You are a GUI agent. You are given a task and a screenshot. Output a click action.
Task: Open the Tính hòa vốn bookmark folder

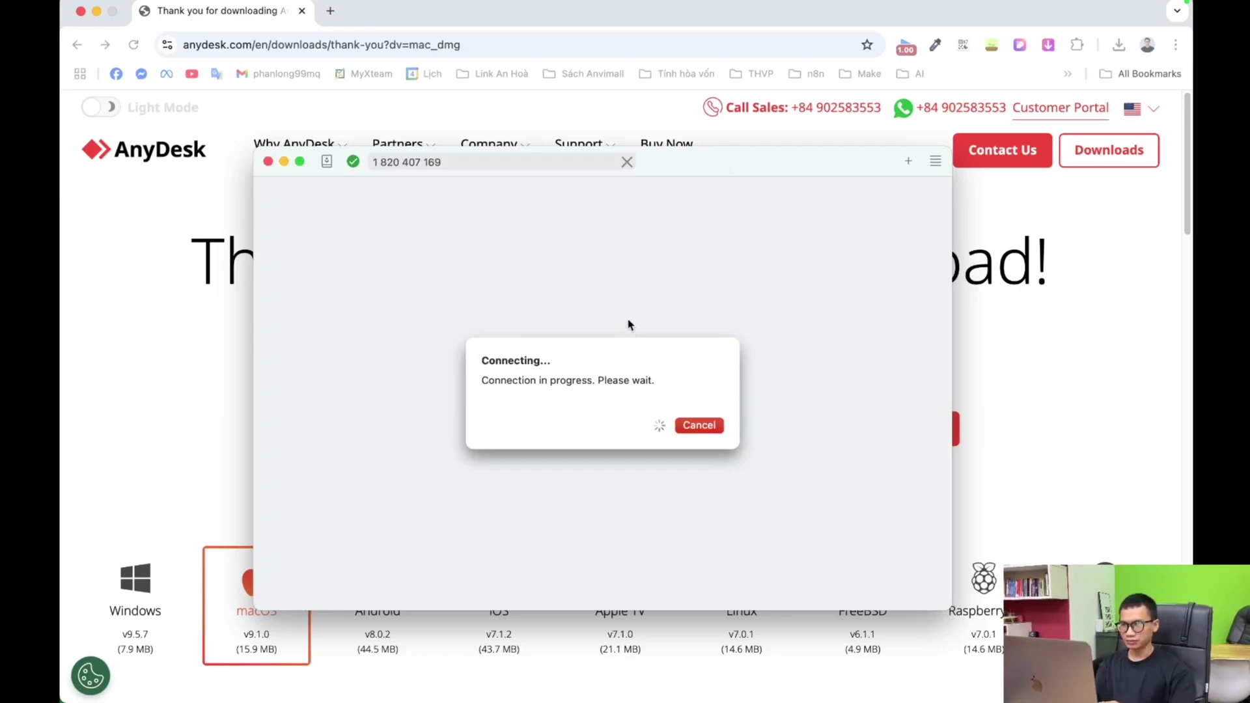676,74
